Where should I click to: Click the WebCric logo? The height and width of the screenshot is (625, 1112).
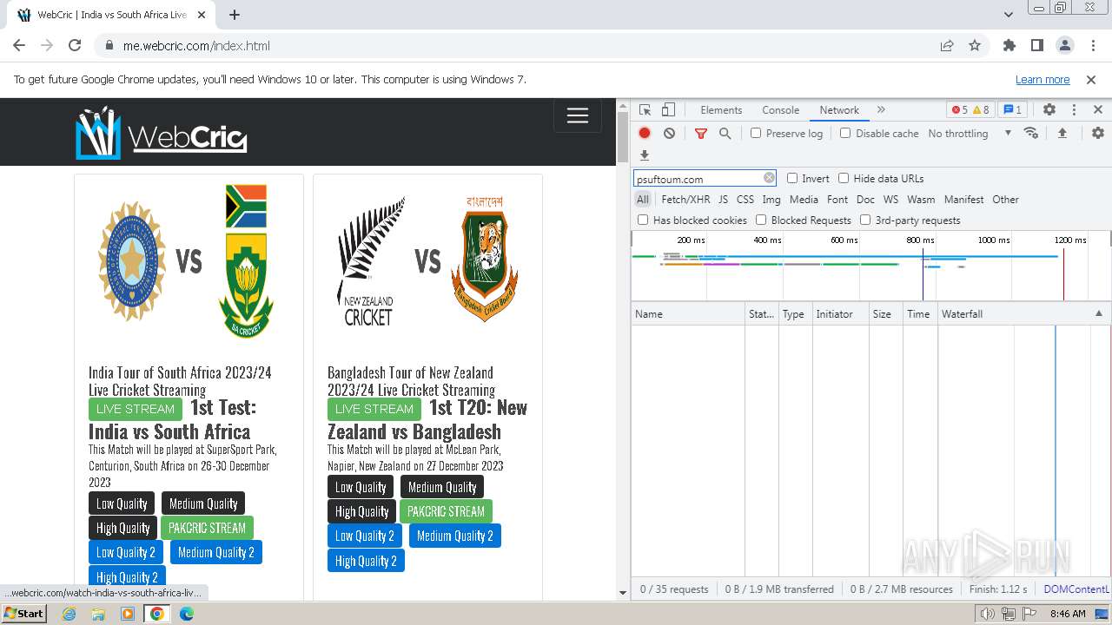click(x=161, y=132)
